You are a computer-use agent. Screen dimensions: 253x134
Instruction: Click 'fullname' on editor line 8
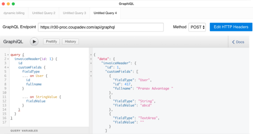34,84
